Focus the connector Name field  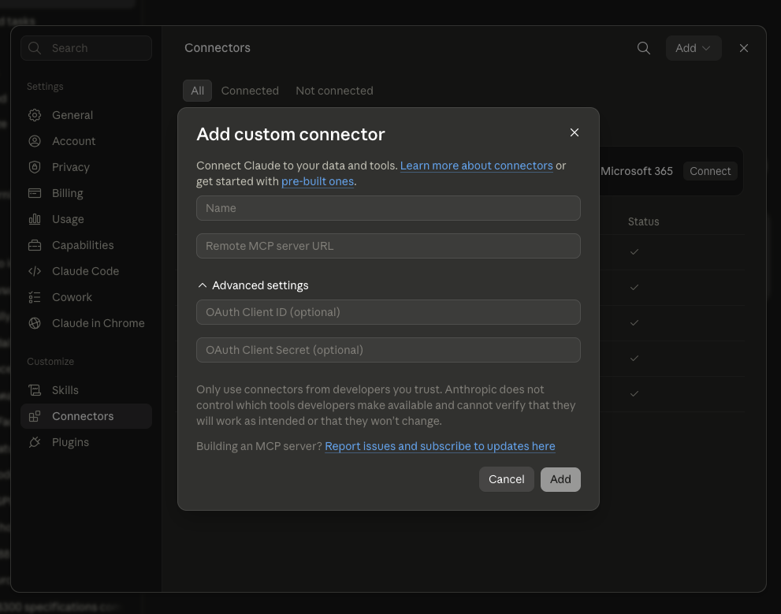[x=388, y=208]
